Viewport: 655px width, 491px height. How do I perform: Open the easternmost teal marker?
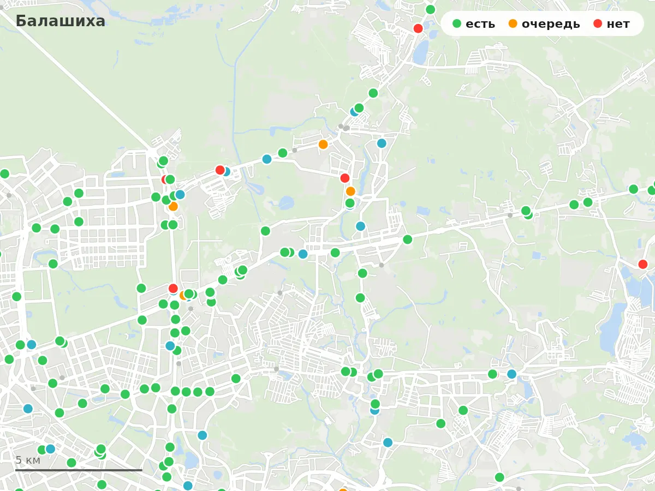[x=511, y=374]
